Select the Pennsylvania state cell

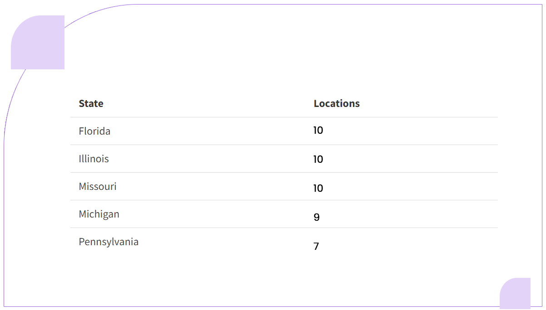[108, 242]
